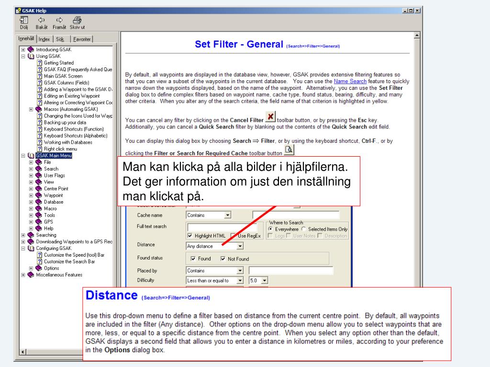This screenshot has height=367, width=490.
Task: Open Customize the Speed (tool) Bar topic
Action: [74, 255]
